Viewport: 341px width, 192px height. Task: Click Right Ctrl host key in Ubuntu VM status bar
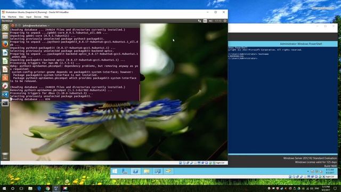point(220,163)
